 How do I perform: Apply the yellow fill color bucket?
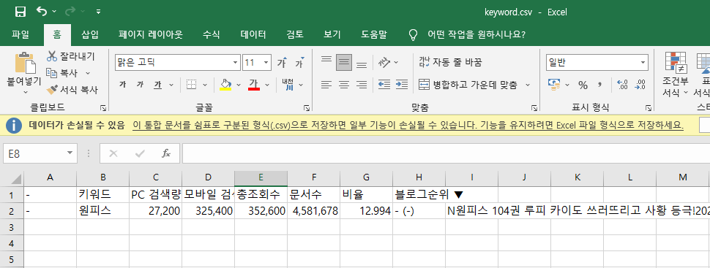225,85
